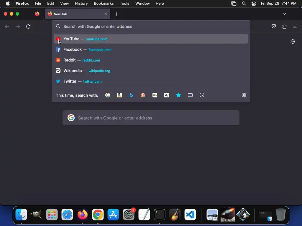This screenshot has height=226, width=302.
Task: Open the Apple menu
Action: (x=8, y=4)
